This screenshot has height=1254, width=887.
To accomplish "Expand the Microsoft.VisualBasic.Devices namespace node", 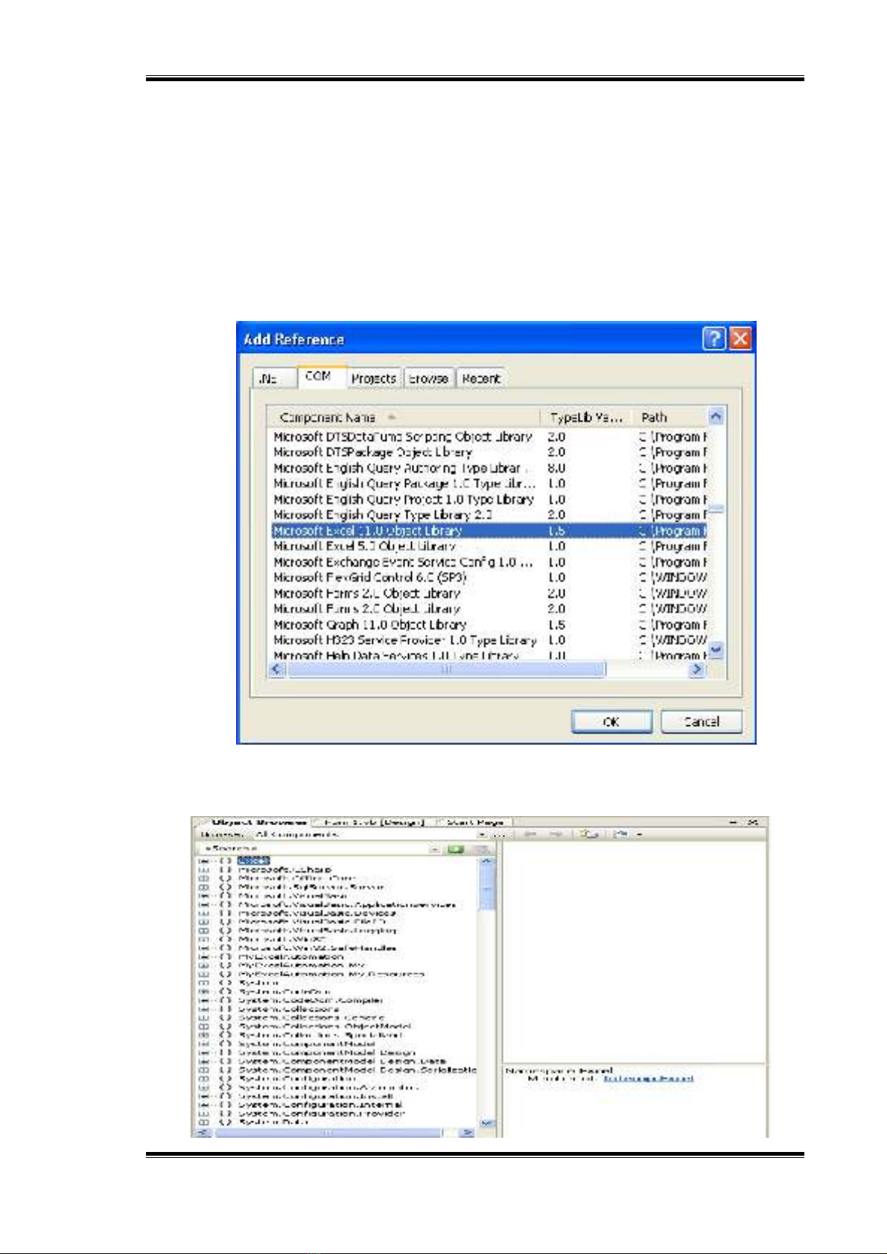I will (203, 913).
